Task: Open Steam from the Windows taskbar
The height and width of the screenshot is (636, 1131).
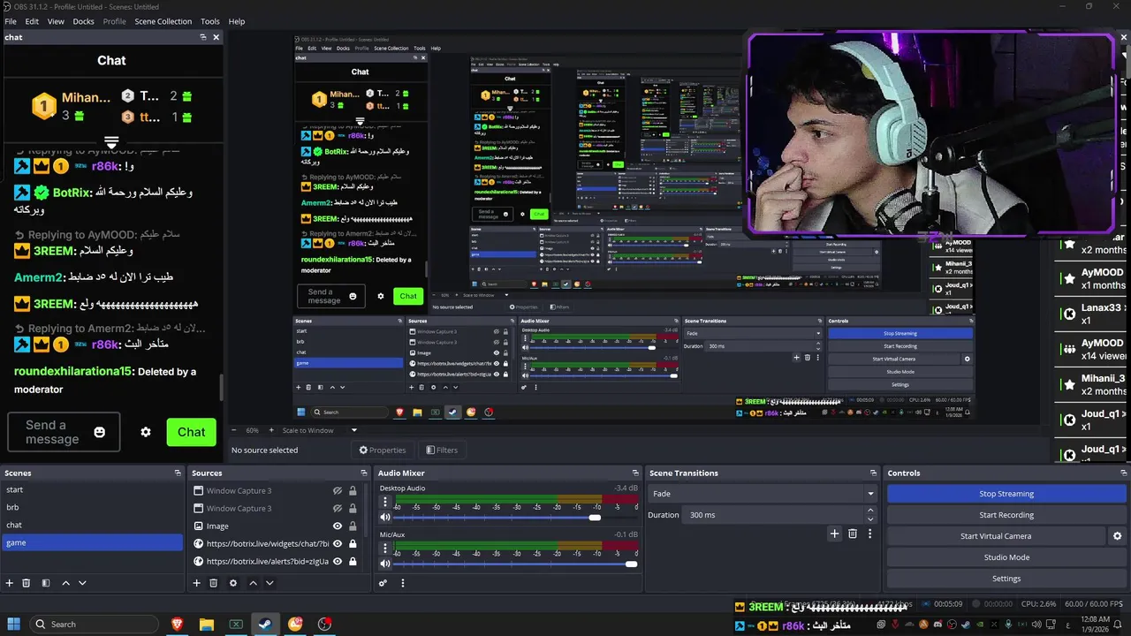Action: click(265, 624)
